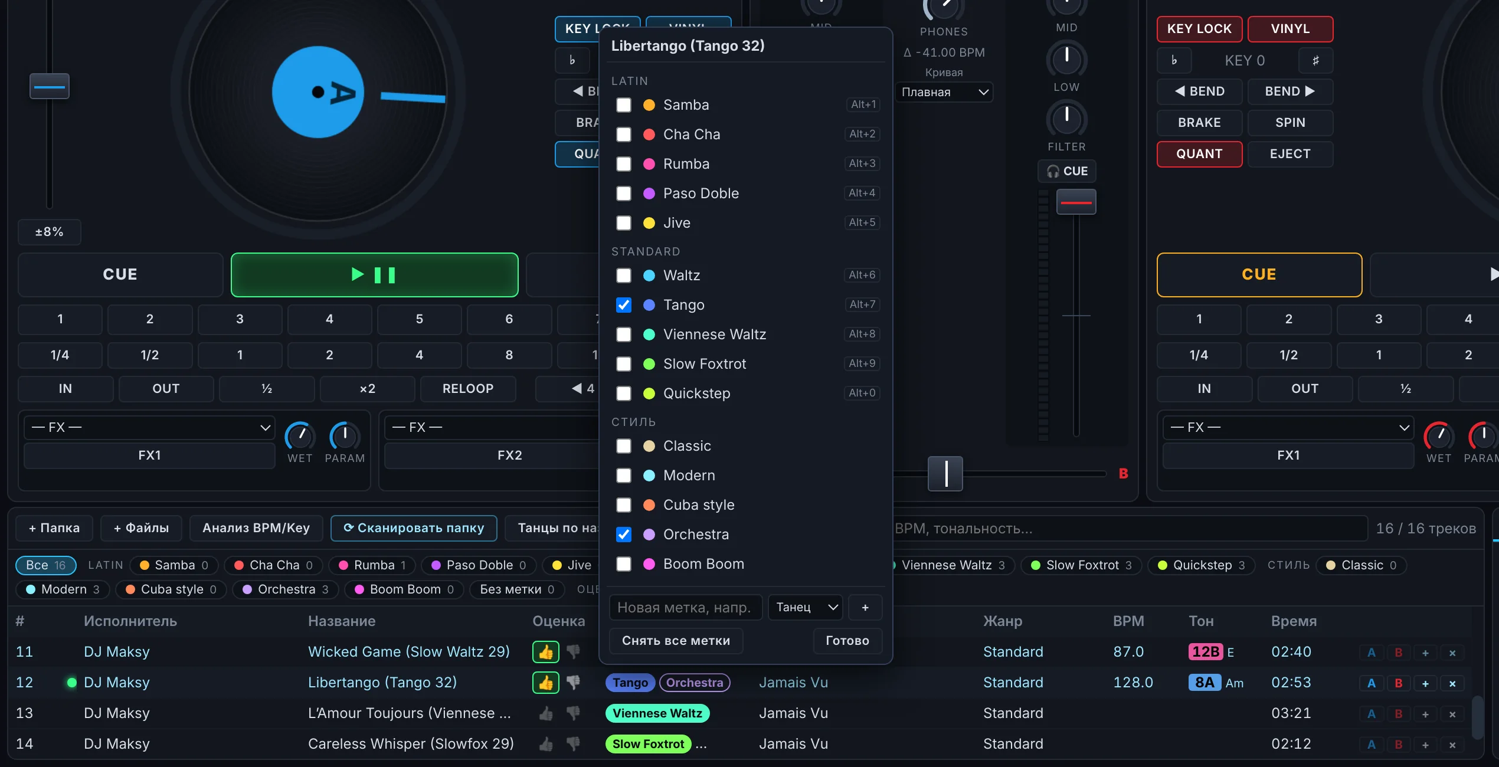Click the sharp key-up button on right deck
1499x767 pixels.
pos(1315,60)
